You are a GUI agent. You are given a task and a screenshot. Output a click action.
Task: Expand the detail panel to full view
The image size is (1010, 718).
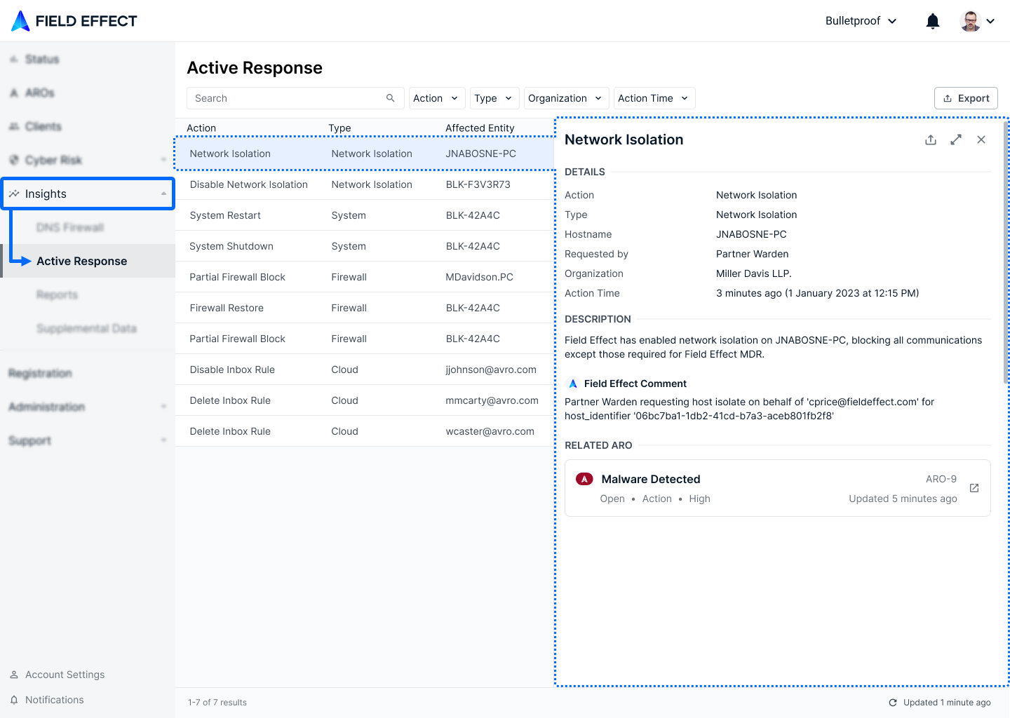click(x=956, y=140)
